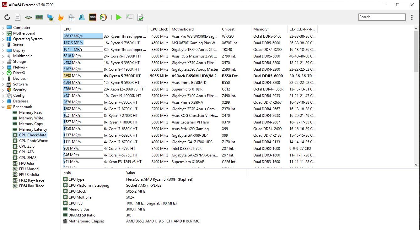Expand the Storage tree node
420x230 pixels.
click(x=3, y=62)
